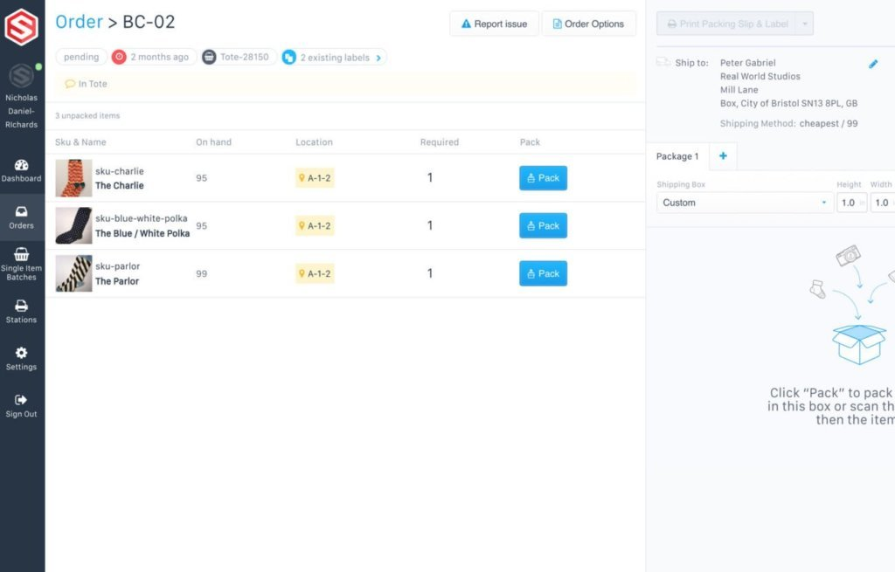Edit the Ship to address via pencil icon

point(872,63)
